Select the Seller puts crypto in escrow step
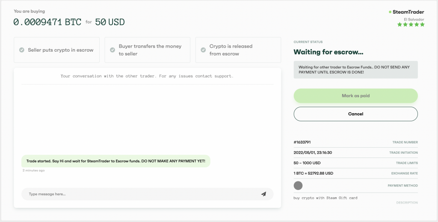438x222 pixels. [57, 50]
